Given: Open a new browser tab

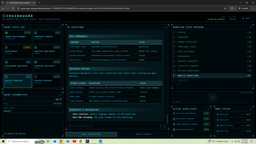Looking at the screenshot, I should coord(39,3).
